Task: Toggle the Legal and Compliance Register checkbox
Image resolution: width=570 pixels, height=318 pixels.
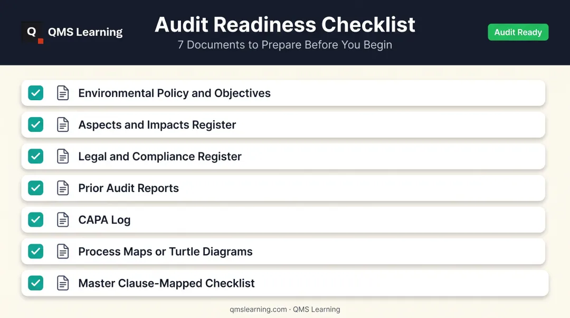Action: (36, 156)
